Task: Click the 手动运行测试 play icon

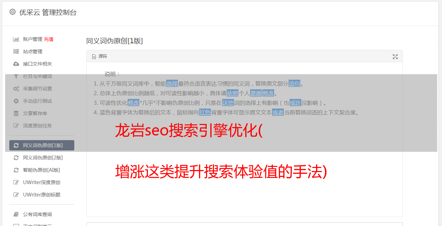Action: click(16, 101)
